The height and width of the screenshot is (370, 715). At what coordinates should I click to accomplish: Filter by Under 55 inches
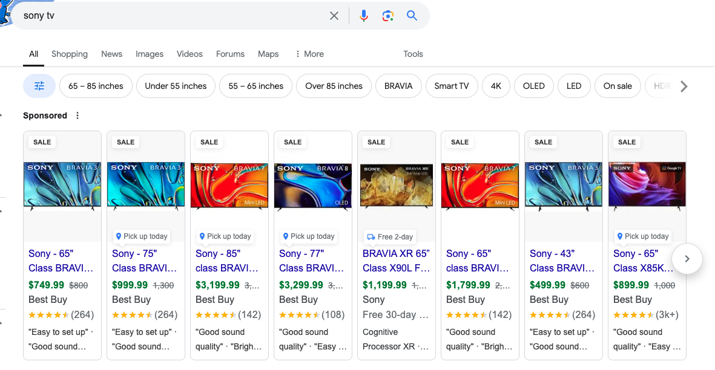point(176,86)
